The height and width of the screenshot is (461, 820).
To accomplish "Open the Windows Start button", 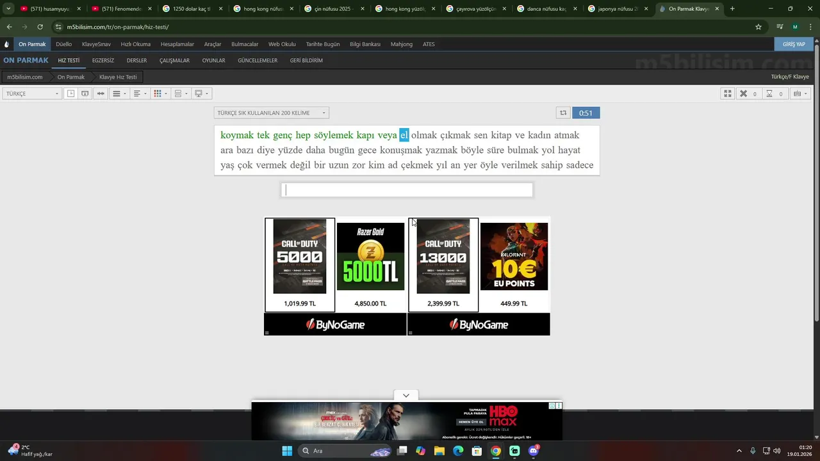I will (287, 451).
